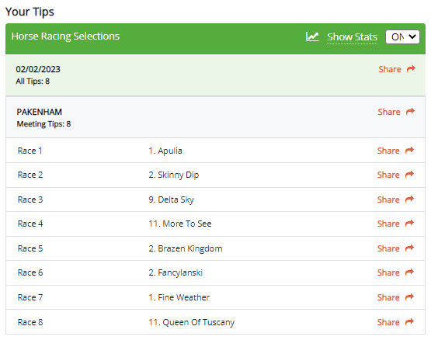This screenshot has height=340, width=431.
Task: Click the Race 3 label
Action: (x=30, y=199)
